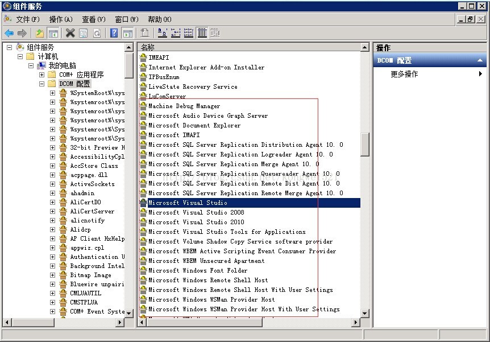Click center list's vertical scrollbar down arrow
The width and height of the screenshot is (490, 342).
364,313
